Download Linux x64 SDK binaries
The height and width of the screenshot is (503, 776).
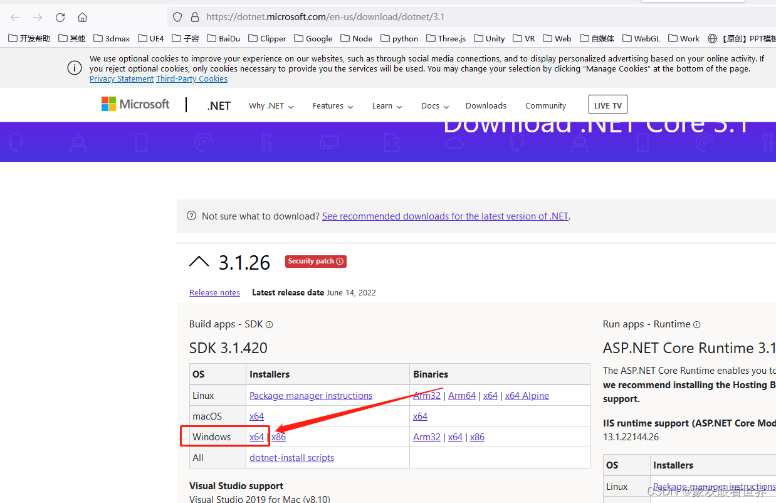(x=490, y=396)
